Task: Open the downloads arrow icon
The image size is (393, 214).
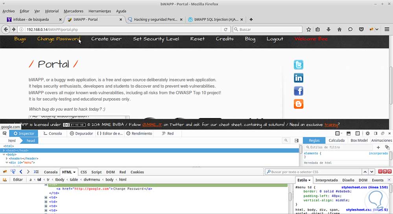Action: pyautogui.click(x=328, y=30)
